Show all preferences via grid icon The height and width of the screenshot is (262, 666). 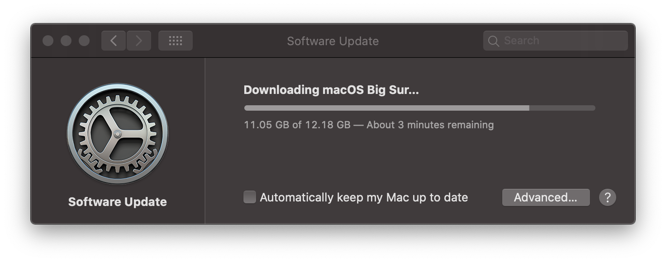[176, 41]
